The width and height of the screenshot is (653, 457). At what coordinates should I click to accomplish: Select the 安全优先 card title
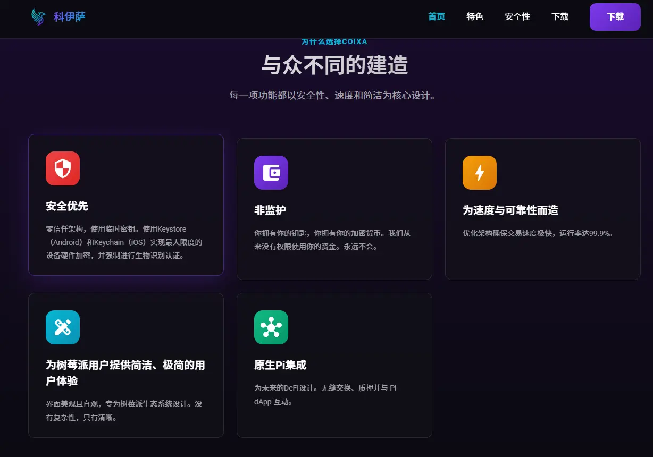(67, 206)
